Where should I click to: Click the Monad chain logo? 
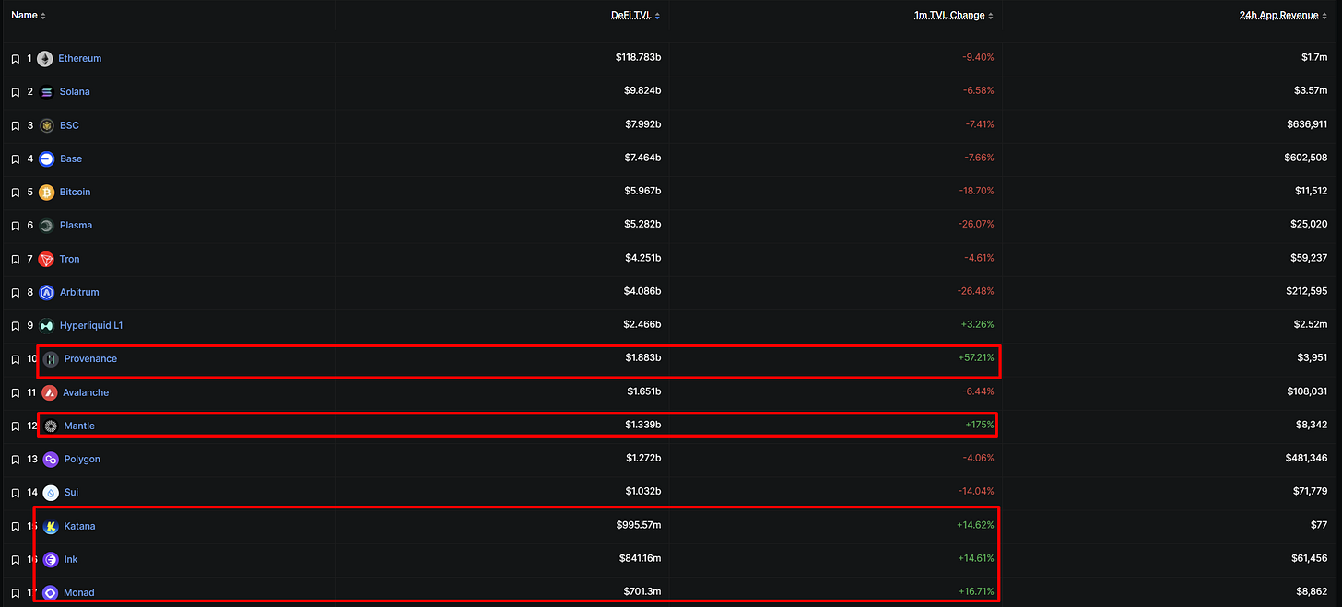coord(51,593)
